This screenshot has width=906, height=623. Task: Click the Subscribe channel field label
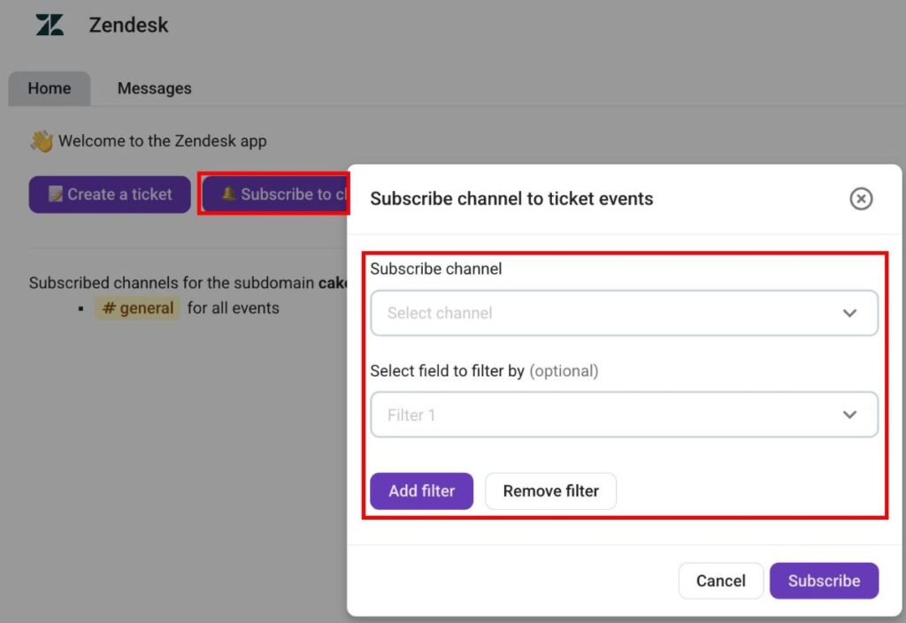[x=436, y=269]
